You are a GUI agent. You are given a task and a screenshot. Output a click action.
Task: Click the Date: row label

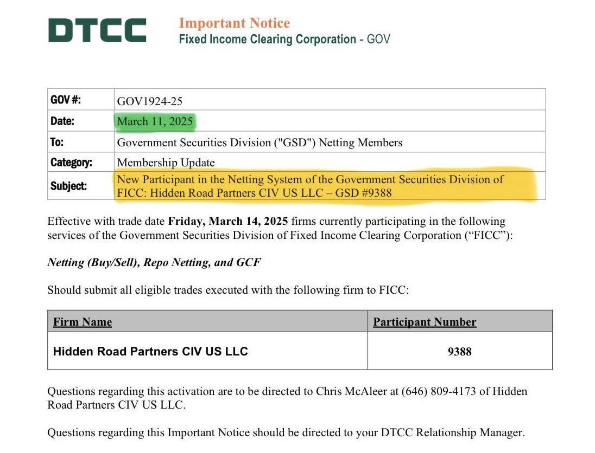(62, 121)
